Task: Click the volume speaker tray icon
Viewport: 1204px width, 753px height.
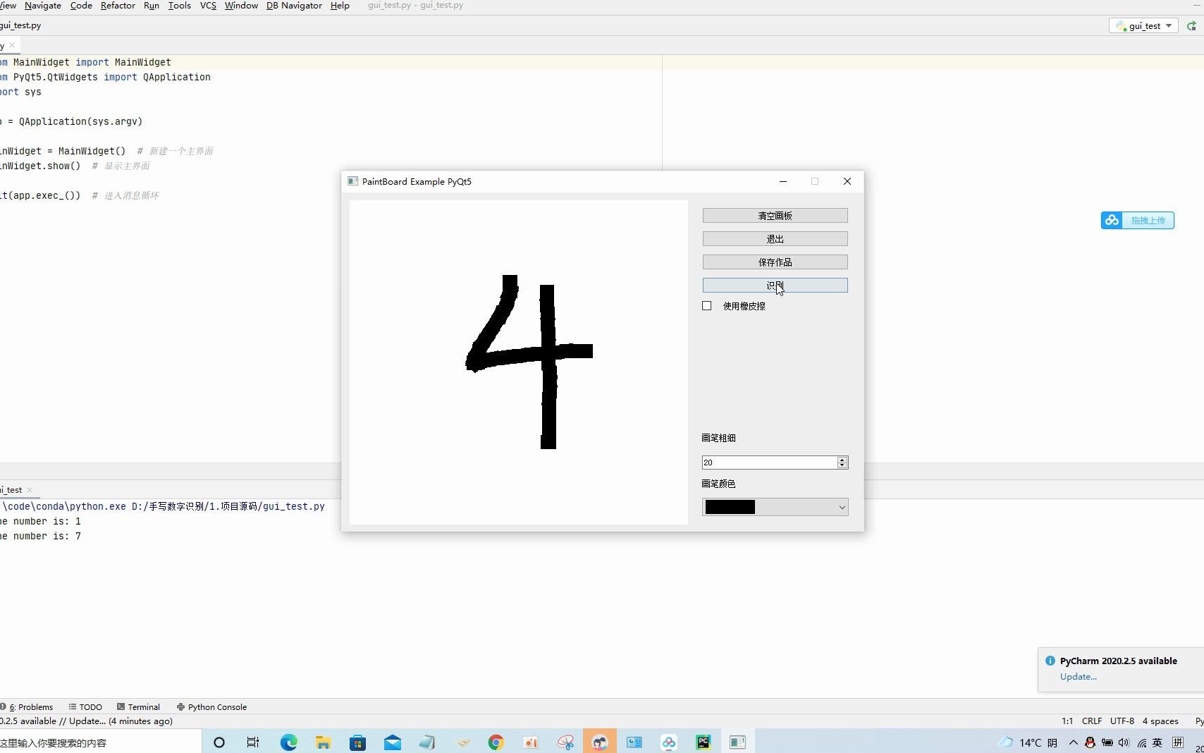Action: click(x=1124, y=742)
